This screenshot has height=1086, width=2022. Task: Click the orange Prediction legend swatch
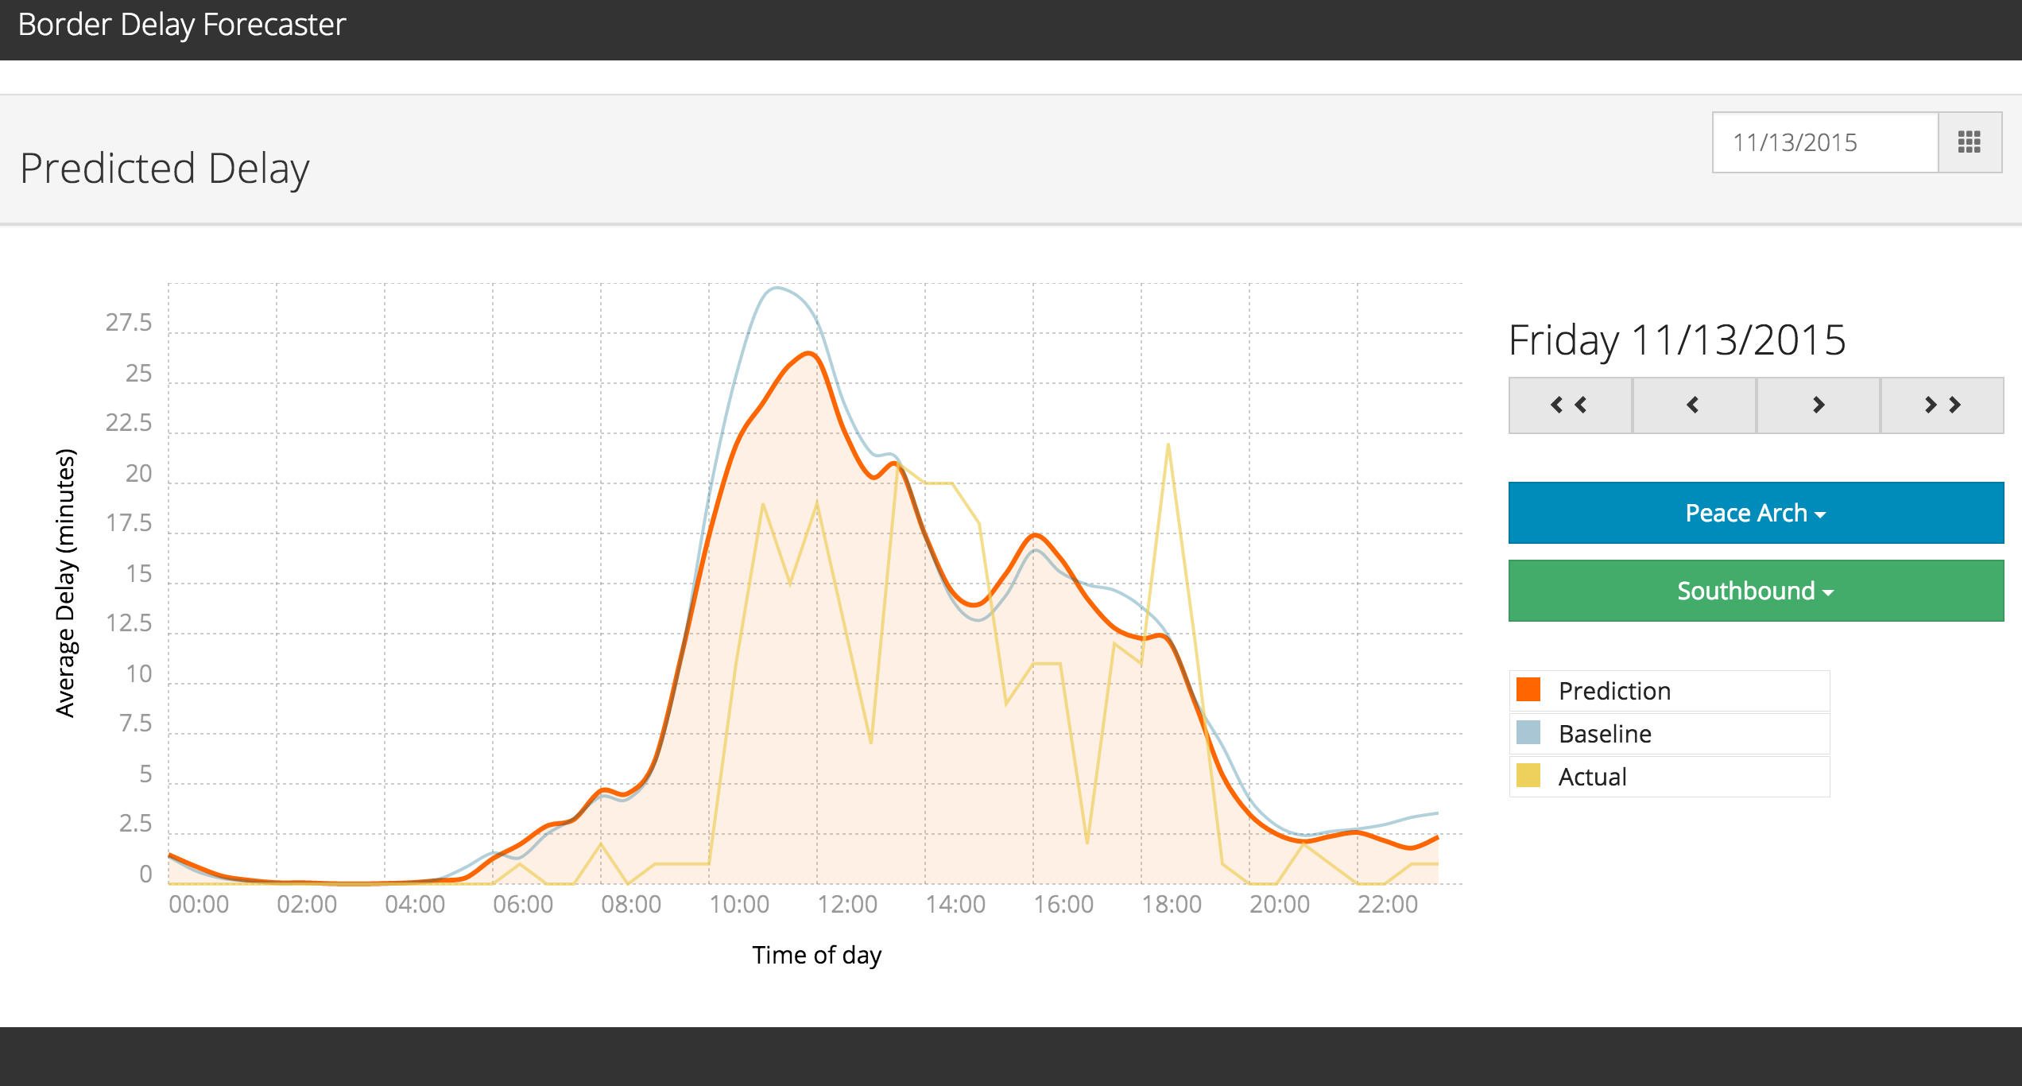pyautogui.click(x=1528, y=689)
